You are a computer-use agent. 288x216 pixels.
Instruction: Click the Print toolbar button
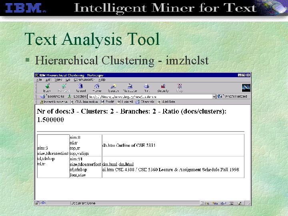(146, 88)
